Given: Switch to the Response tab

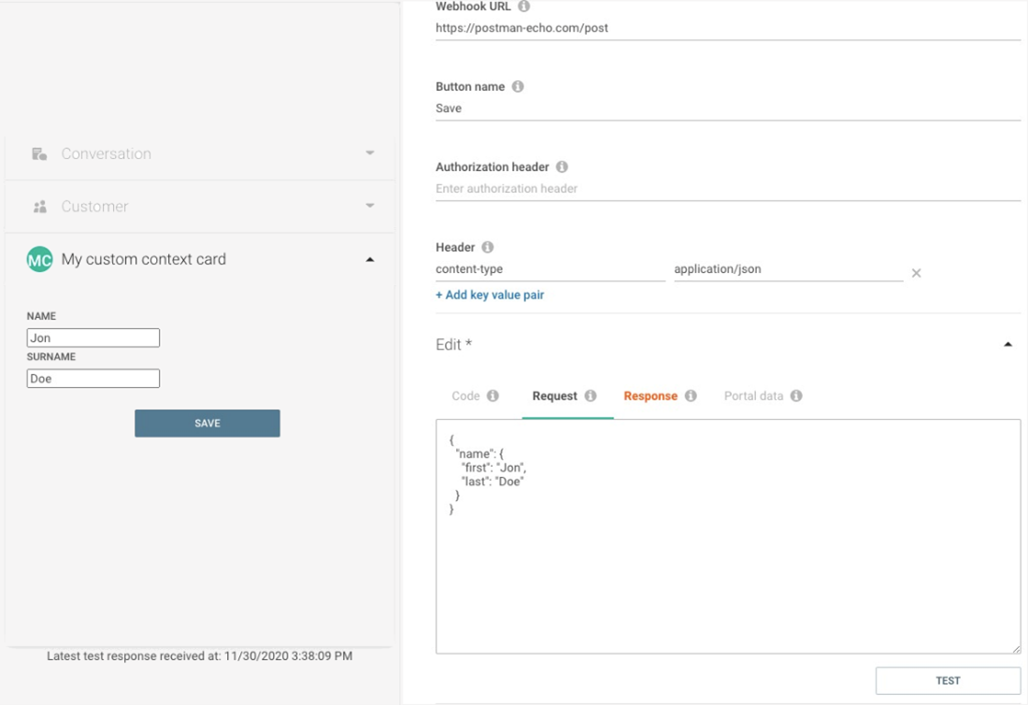Looking at the screenshot, I should (650, 396).
